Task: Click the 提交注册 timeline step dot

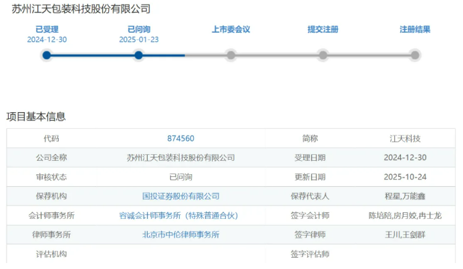Action: pyautogui.click(x=323, y=55)
